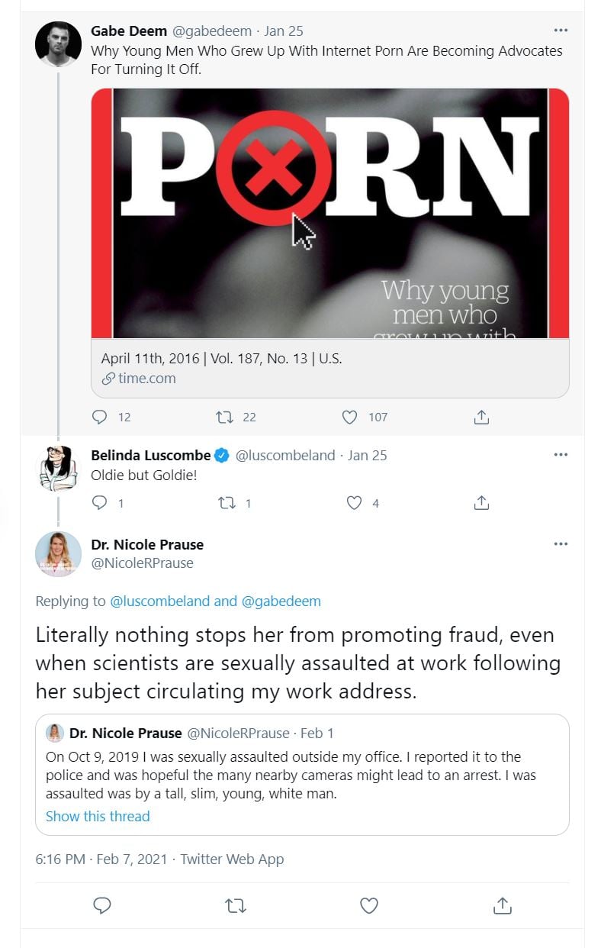Screen dimensions: 601x948
Task: Retweet Dr. Nicole Prause's main tweet
Action: pyautogui.click(x=236, y=905)
